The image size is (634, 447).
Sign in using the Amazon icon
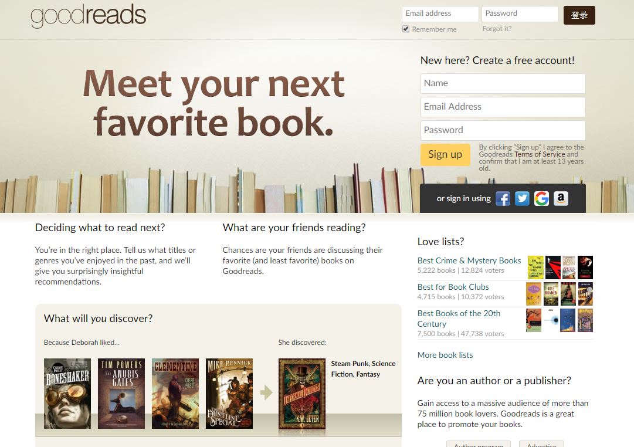(561, 199)
